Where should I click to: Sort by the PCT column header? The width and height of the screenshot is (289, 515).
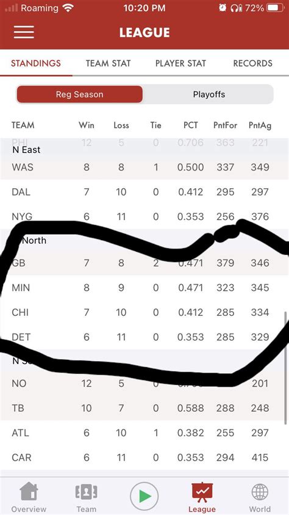coord(190,125)
